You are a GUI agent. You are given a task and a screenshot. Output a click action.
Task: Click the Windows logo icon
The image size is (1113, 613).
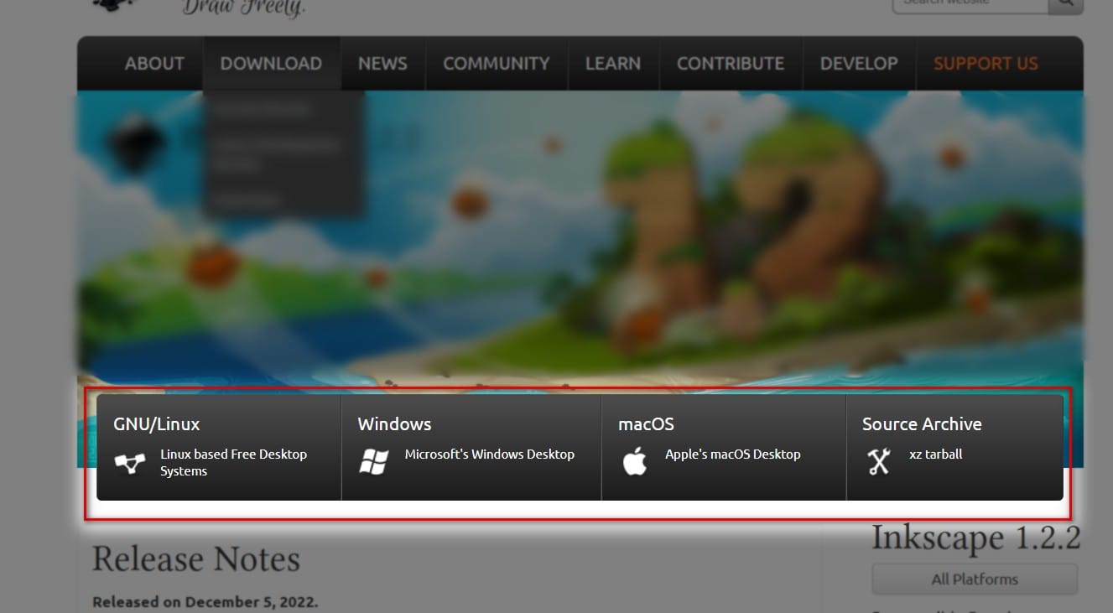(x=374, y=462)
